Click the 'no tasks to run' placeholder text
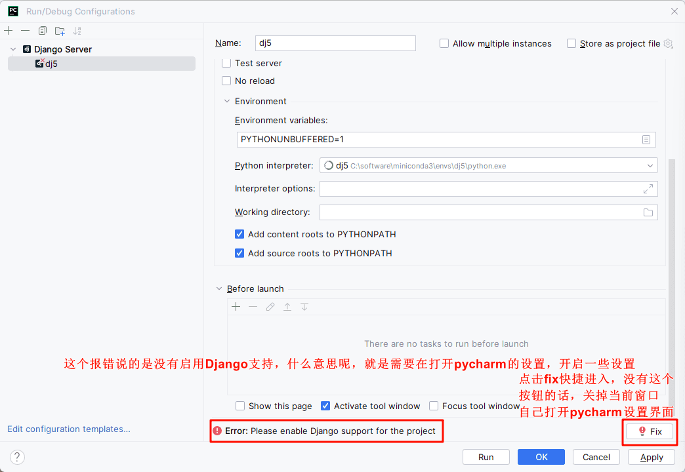Viewport: 685px width, 472px height. coord(446,344)
